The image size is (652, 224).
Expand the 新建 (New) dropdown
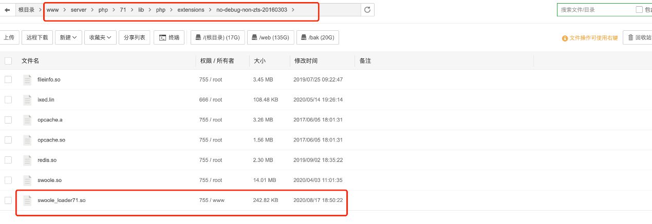tap(68, 37)
